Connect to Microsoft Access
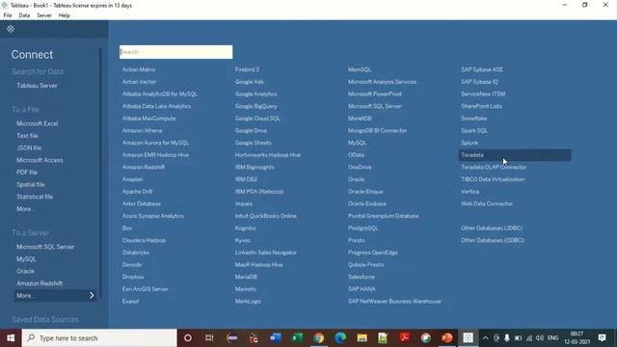Screen dimensions: 617x347 [x=40, y=160]
